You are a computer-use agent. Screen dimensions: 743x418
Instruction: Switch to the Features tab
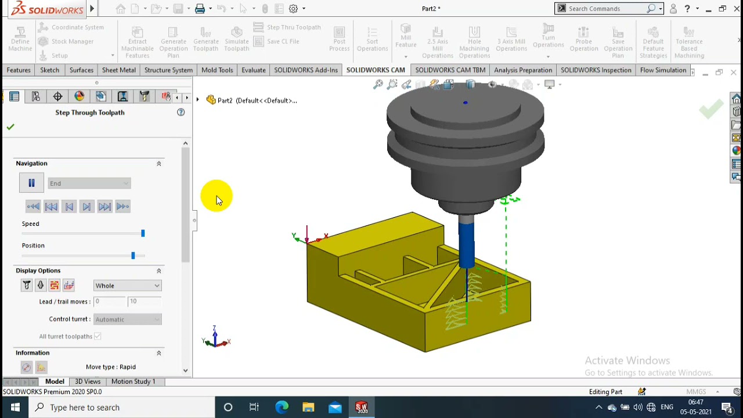pos(19,70)
